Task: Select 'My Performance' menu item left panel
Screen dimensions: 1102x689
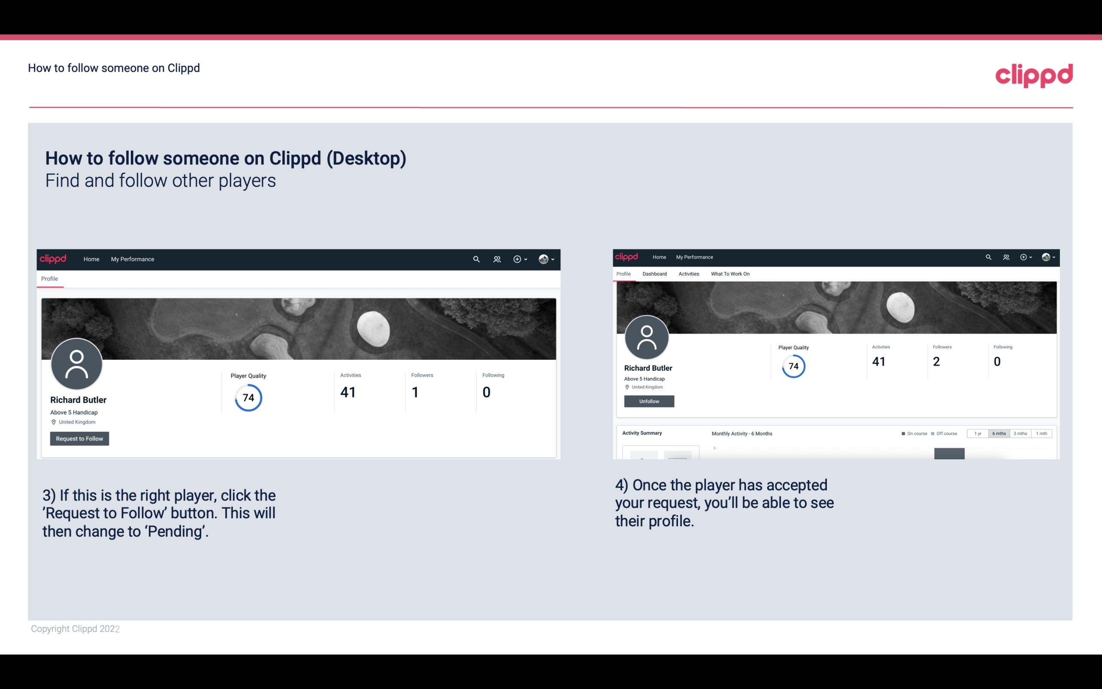Action: (133, 259)
